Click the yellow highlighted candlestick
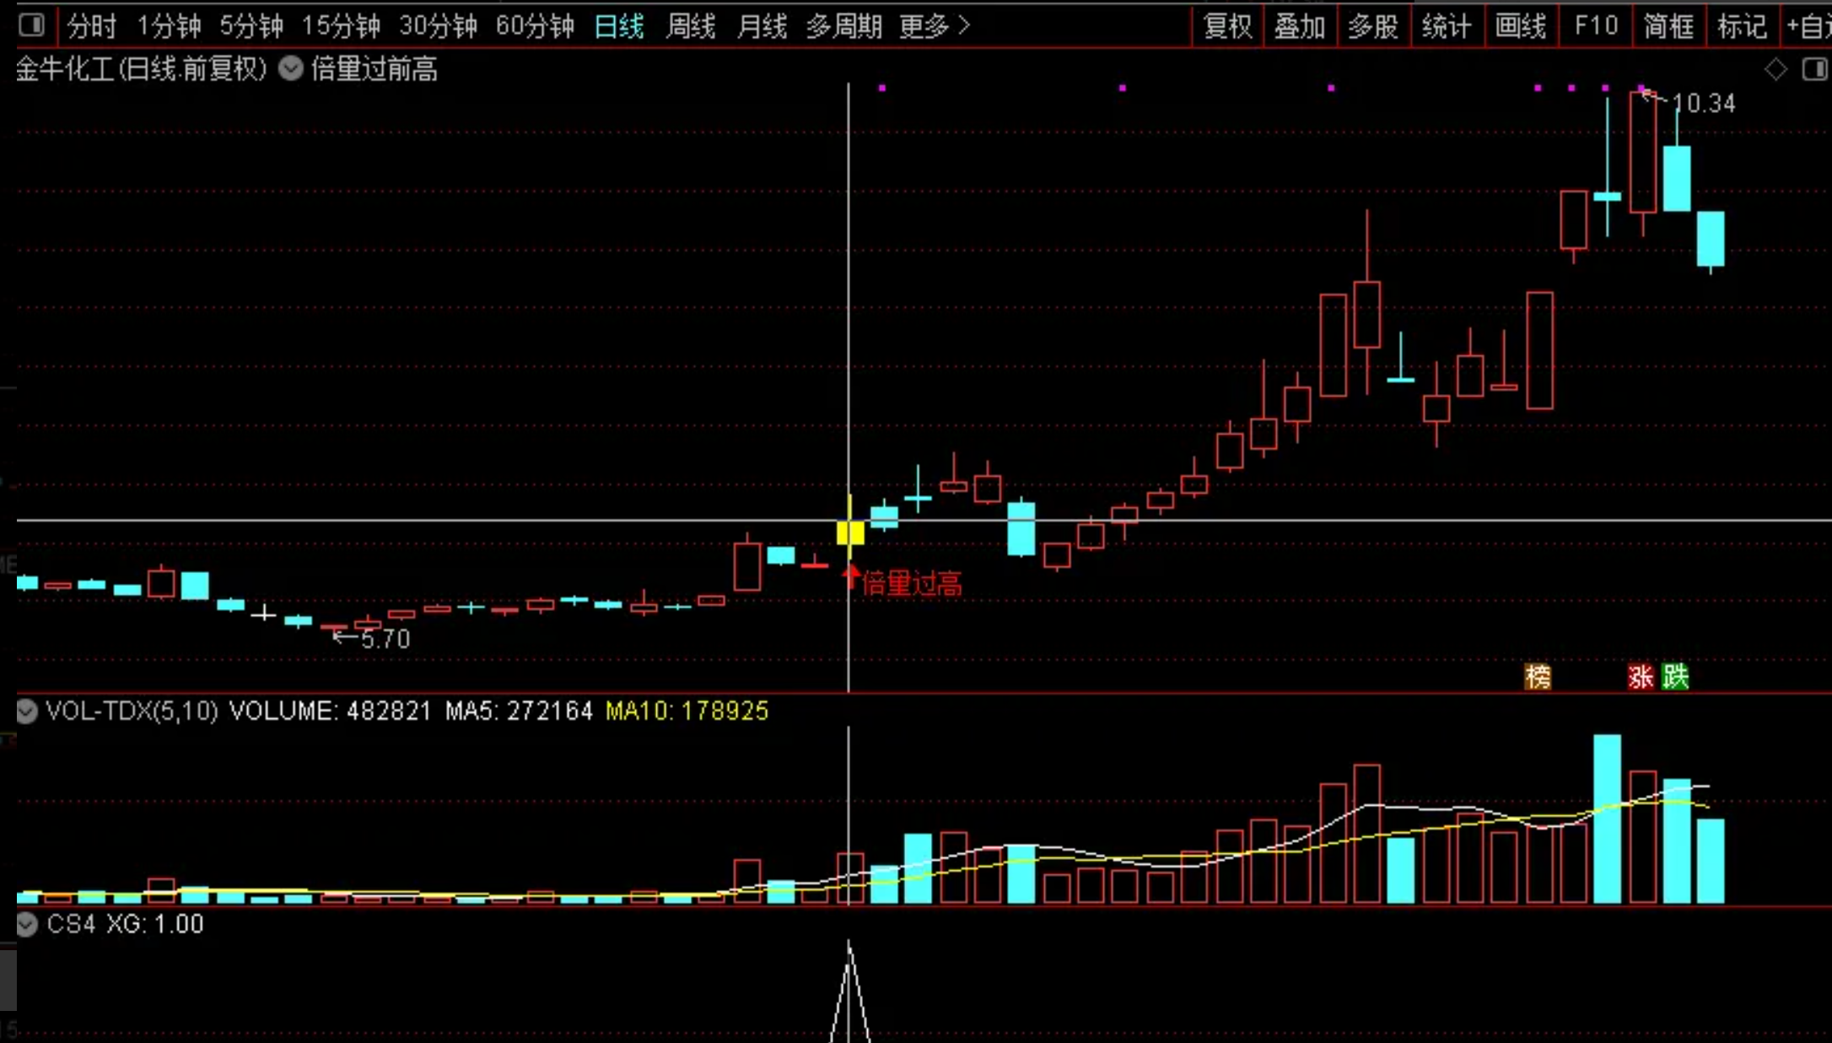Screen dimensions: 1832x1043 (x=850, y=532)
